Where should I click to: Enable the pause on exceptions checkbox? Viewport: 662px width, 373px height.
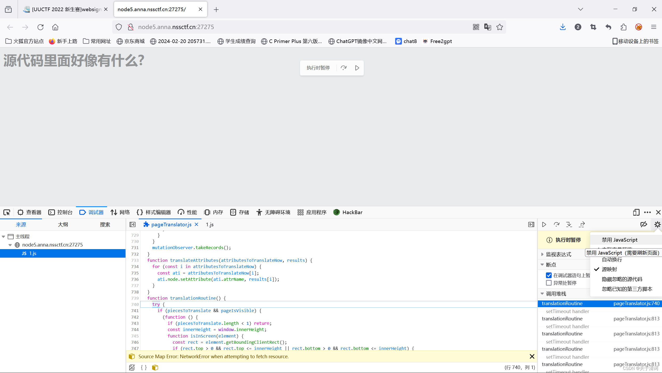point(549,283)
